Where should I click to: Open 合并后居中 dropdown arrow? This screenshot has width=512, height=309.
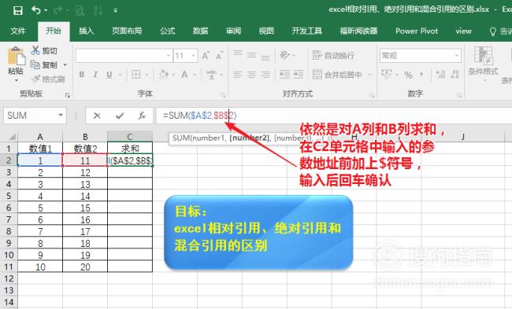[369, 75]
